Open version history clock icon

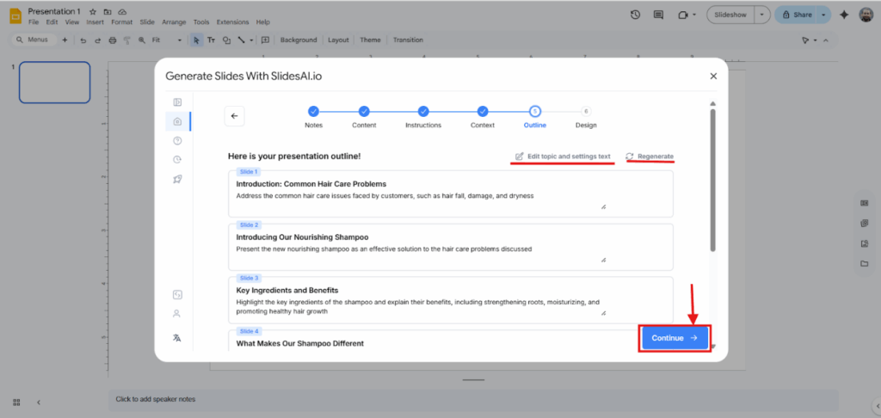click(635, 15)
